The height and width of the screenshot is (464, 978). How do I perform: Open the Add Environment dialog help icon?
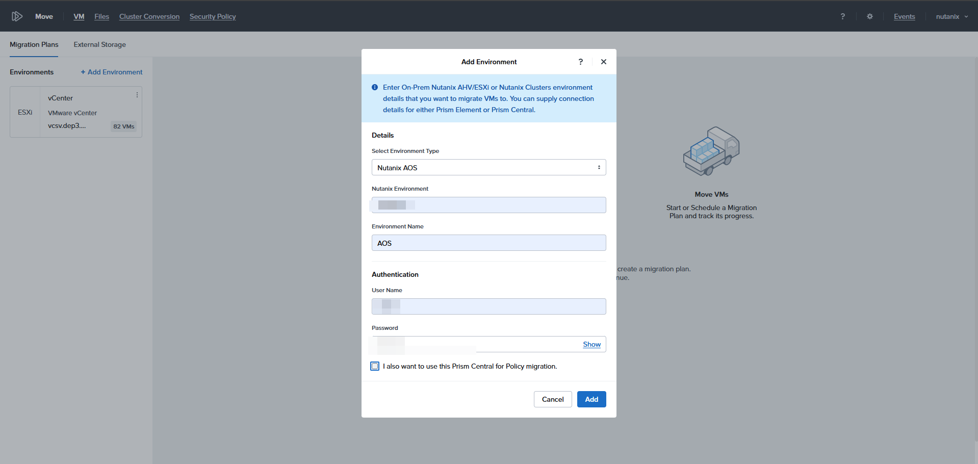point(580,62)
